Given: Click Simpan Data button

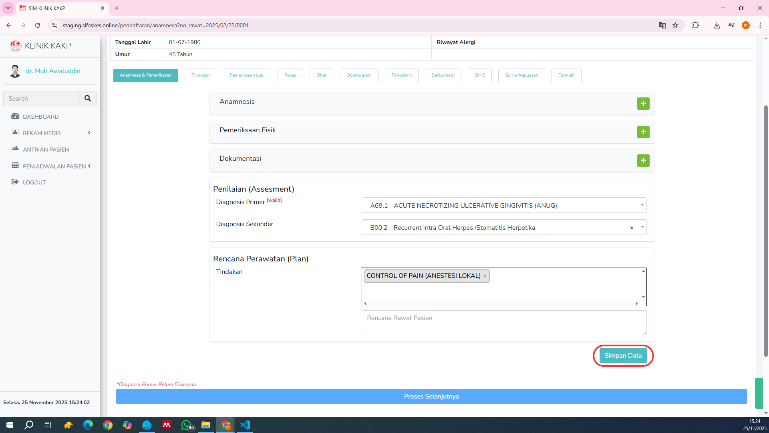Looking at the screenshot, I should (x=623, y=356).
